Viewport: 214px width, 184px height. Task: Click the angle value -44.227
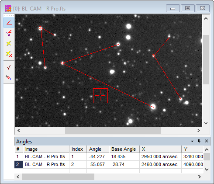click(97, 156)
